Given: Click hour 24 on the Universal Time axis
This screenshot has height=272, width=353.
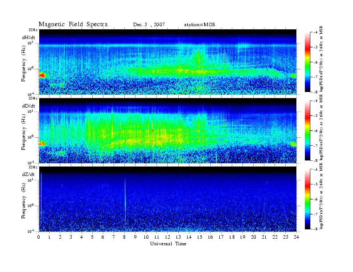Looking at the screenshot, I should (296, 237).
